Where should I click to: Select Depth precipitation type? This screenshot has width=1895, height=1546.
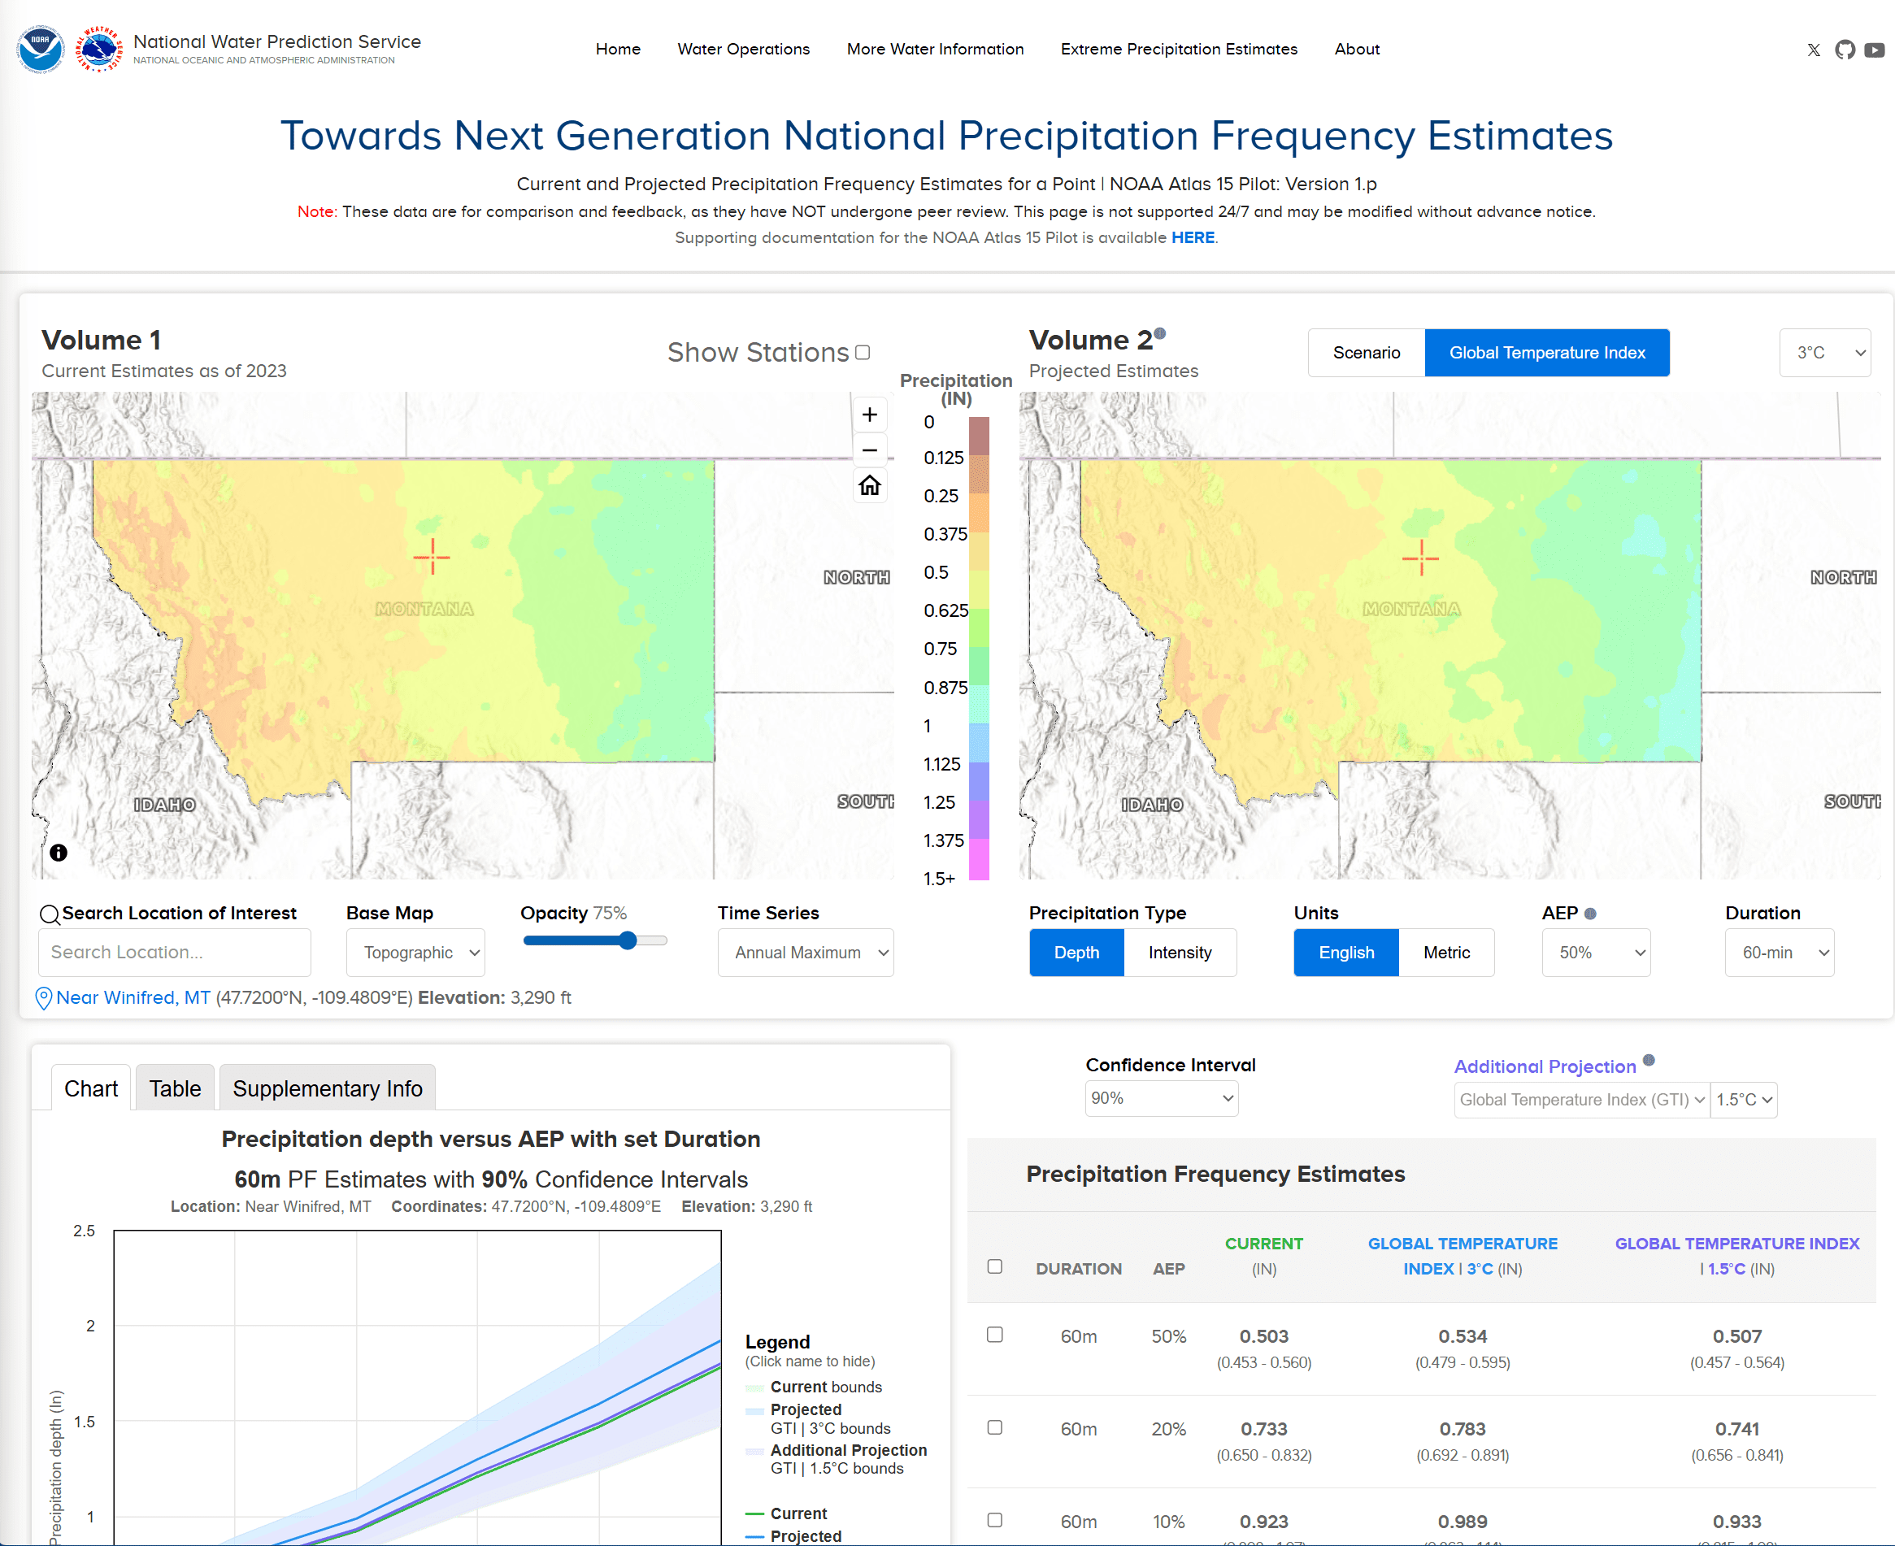click(1076, 952)
